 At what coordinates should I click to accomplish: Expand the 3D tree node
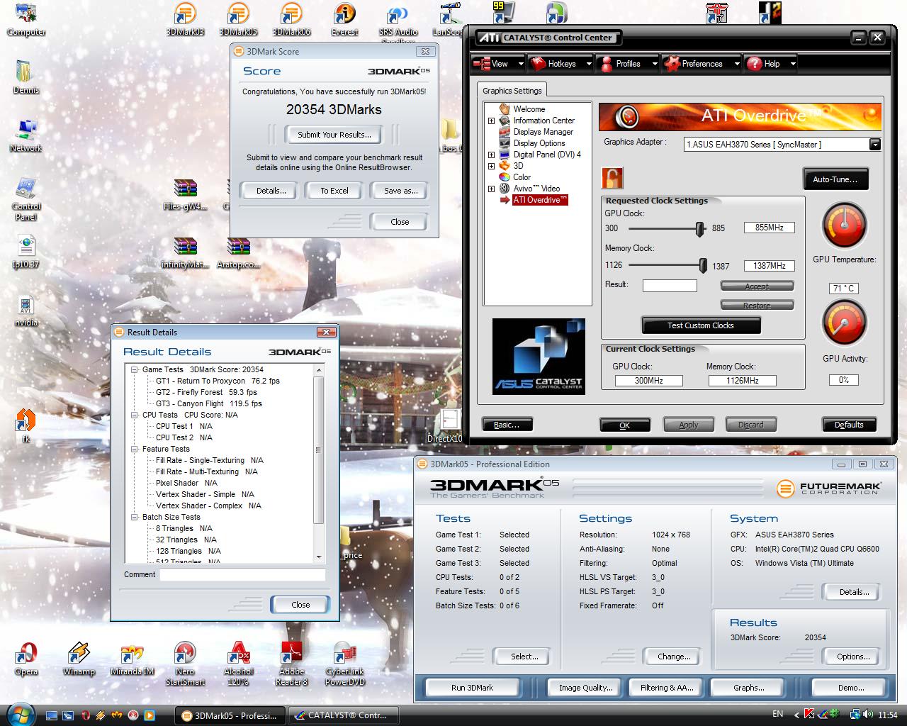click(x=491, y=166)
